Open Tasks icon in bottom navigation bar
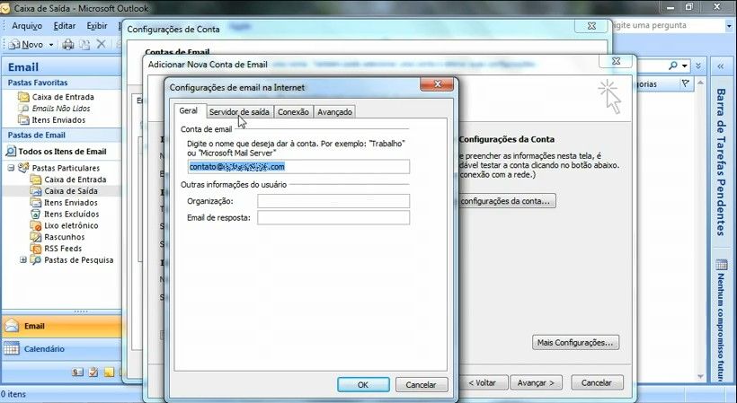This screenshot has width=737, height=403. 93,372
